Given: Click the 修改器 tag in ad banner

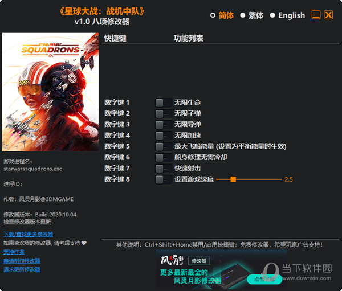Looking at the screenshot, I should 199,261.
